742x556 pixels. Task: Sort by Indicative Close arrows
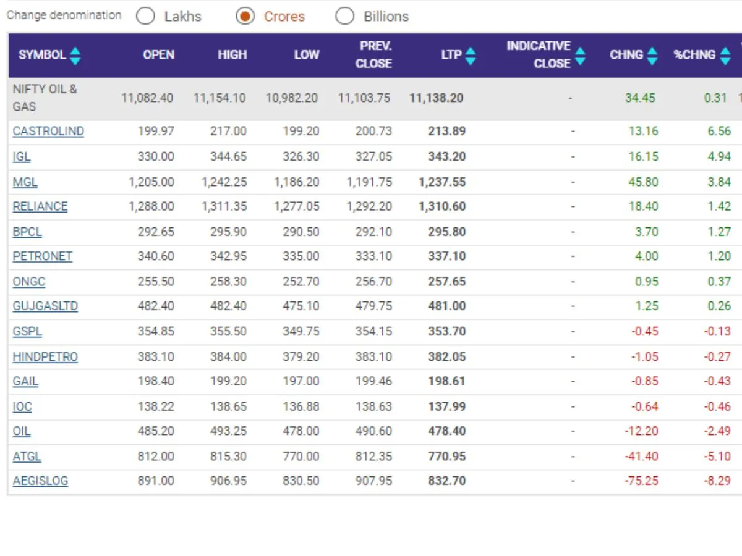580,56
